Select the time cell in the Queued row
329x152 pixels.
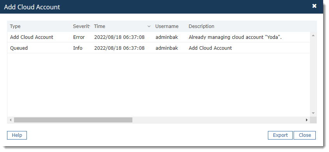(120, 48)
